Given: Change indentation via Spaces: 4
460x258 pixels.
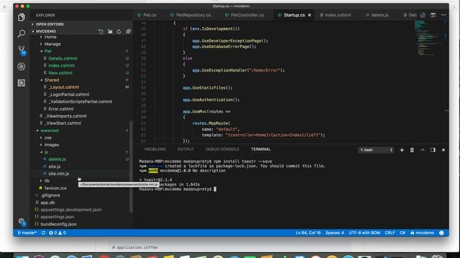Looking at the screenshot, I should 334,233.
